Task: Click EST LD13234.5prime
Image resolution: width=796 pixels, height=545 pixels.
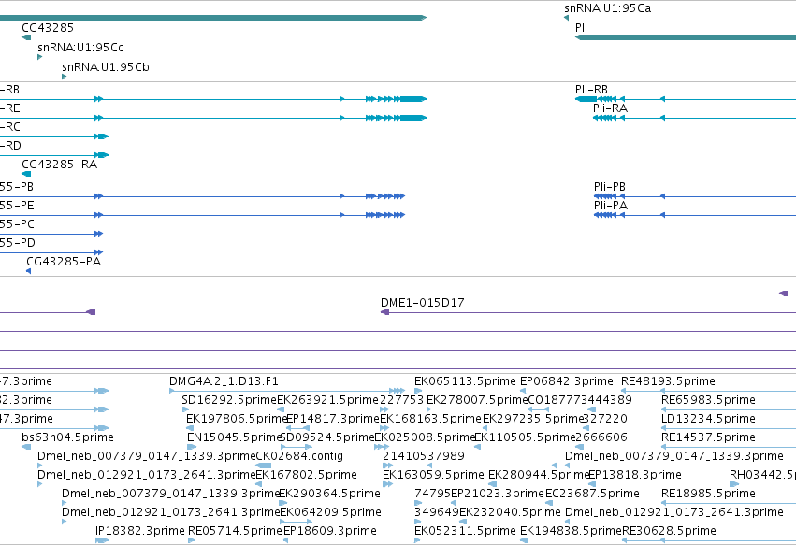Action: coord(708,419)
